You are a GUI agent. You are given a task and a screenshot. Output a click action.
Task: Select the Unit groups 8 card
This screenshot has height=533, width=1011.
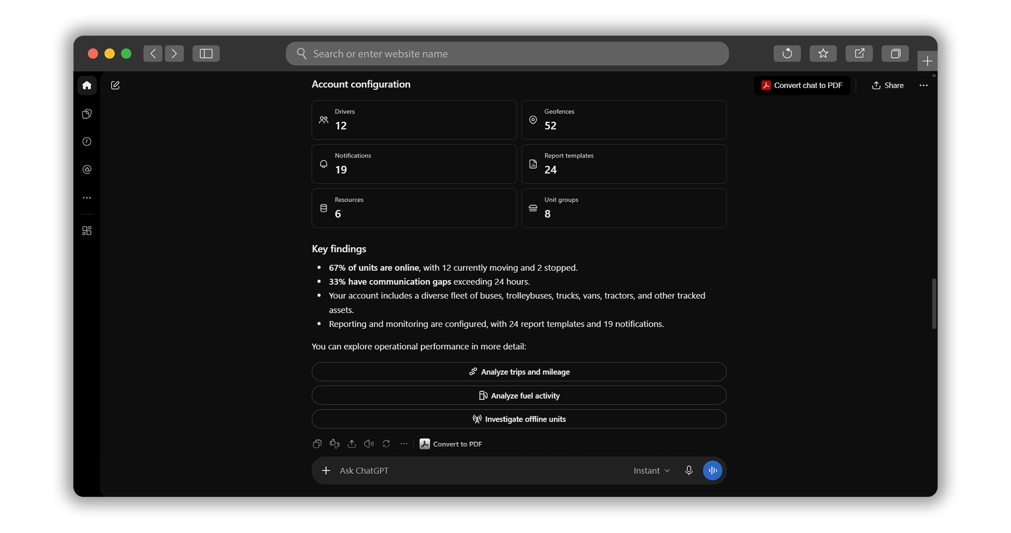pyautogui.click(x=624, y=208)
